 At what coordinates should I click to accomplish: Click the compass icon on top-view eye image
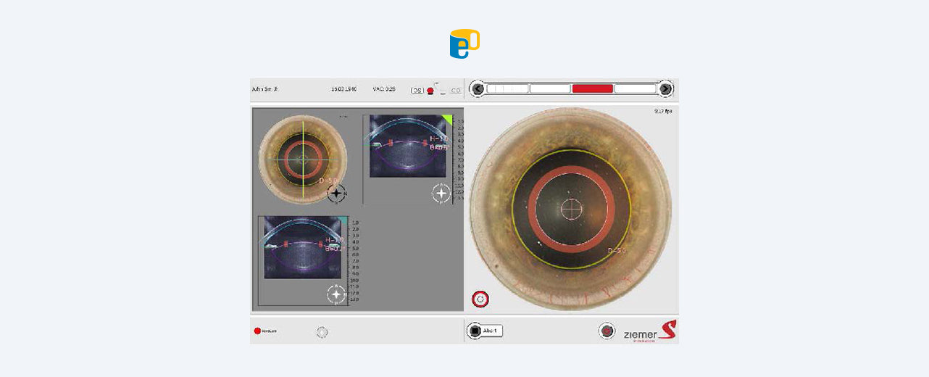click(336, 194)
